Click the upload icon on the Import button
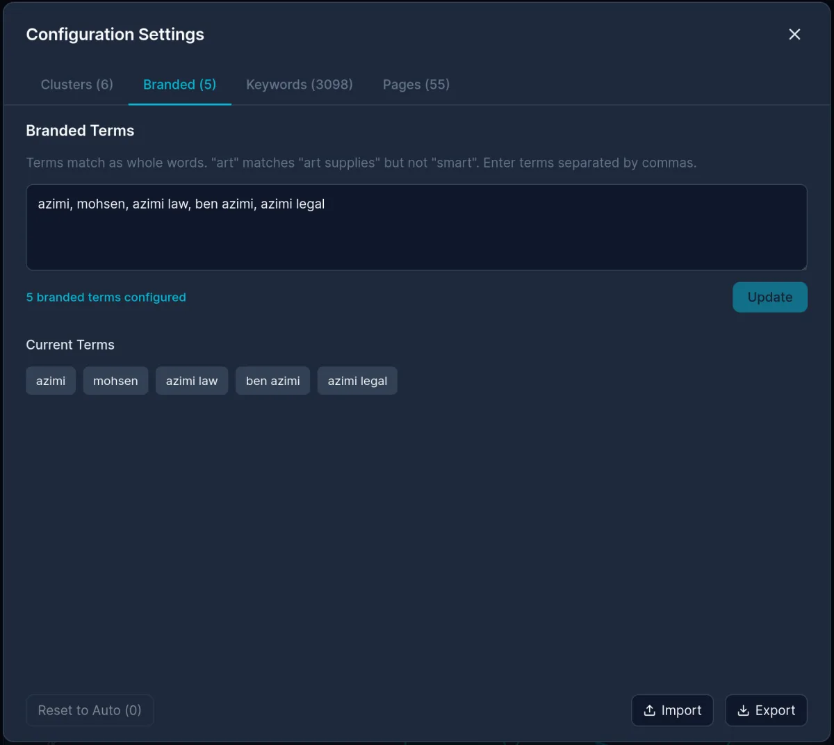Image resolution: width=834 pixels, height=745 pixels. (651, 710)
